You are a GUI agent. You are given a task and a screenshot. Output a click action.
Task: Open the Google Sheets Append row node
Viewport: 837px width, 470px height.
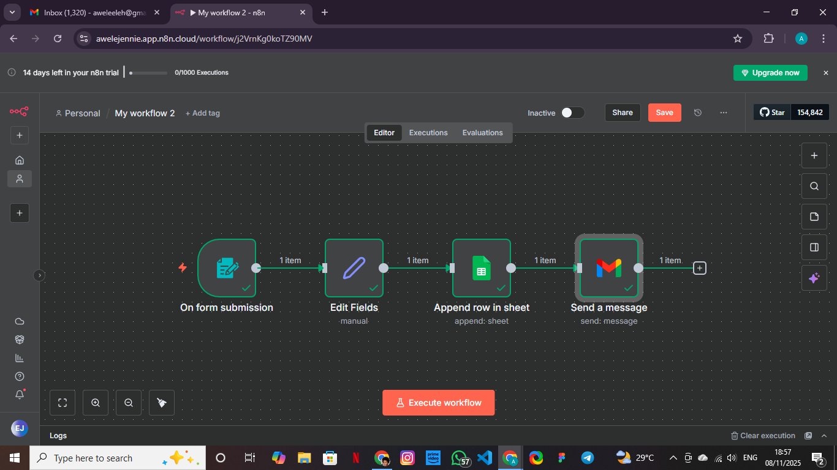click(x=481, y=267)
